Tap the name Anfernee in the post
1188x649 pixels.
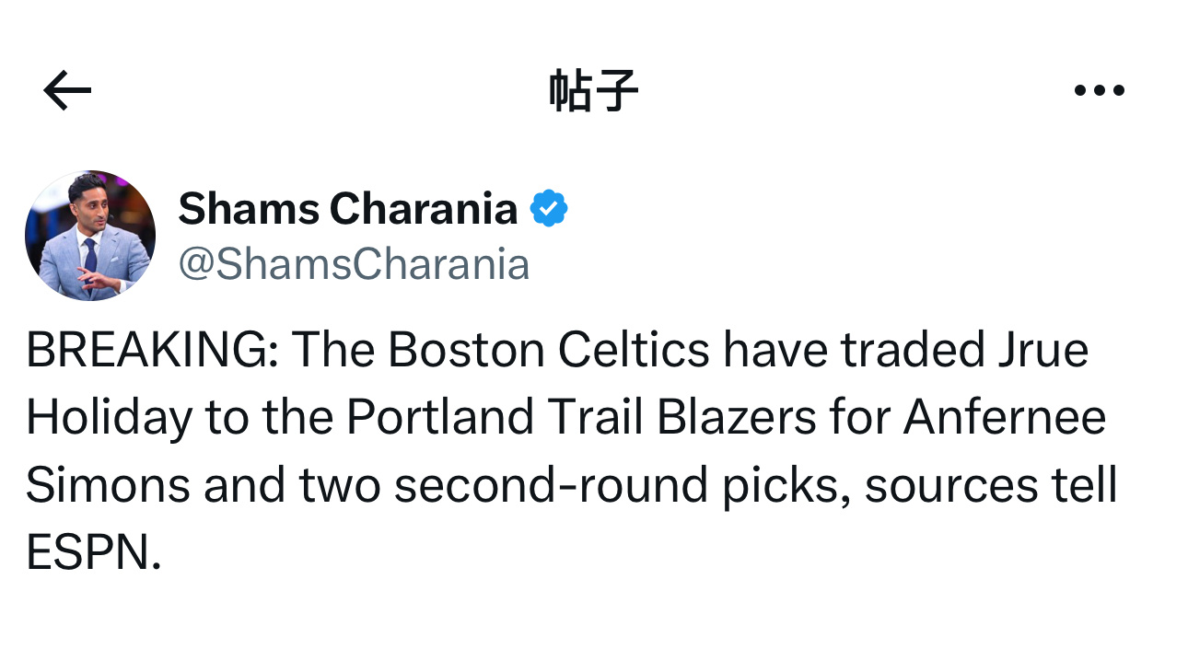click(1004, 418)
